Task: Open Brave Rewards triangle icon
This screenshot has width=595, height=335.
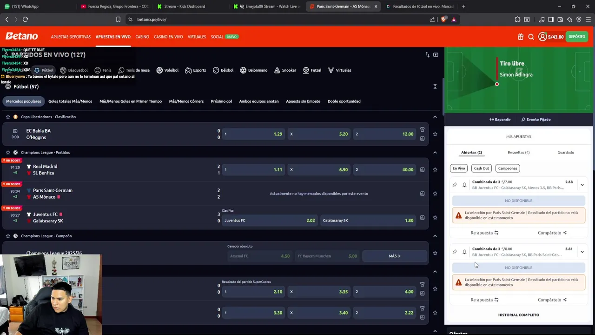Action: [x=454, y=20]
